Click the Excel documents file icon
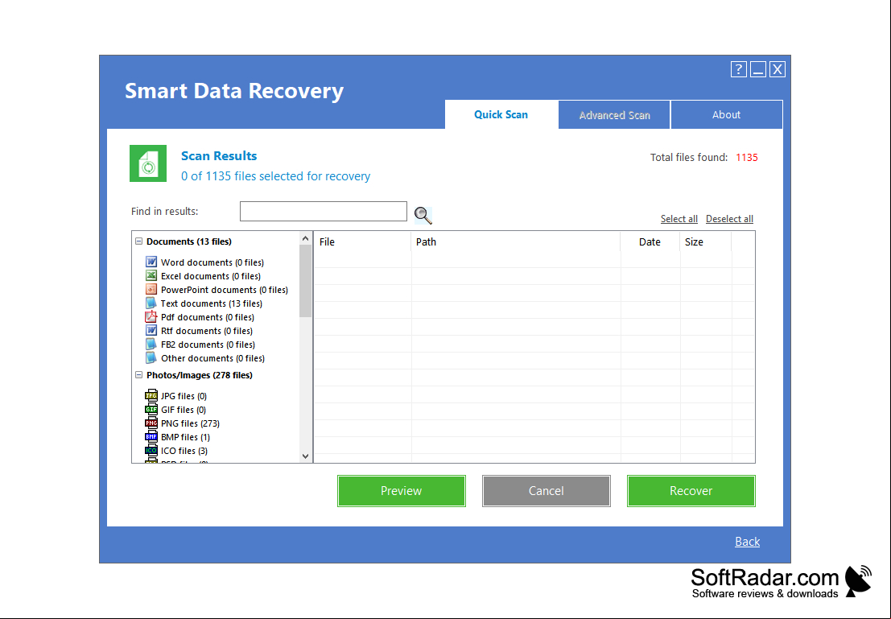Image resolution: width=891 pixels, height=619 pixels. tap(151, 275)
